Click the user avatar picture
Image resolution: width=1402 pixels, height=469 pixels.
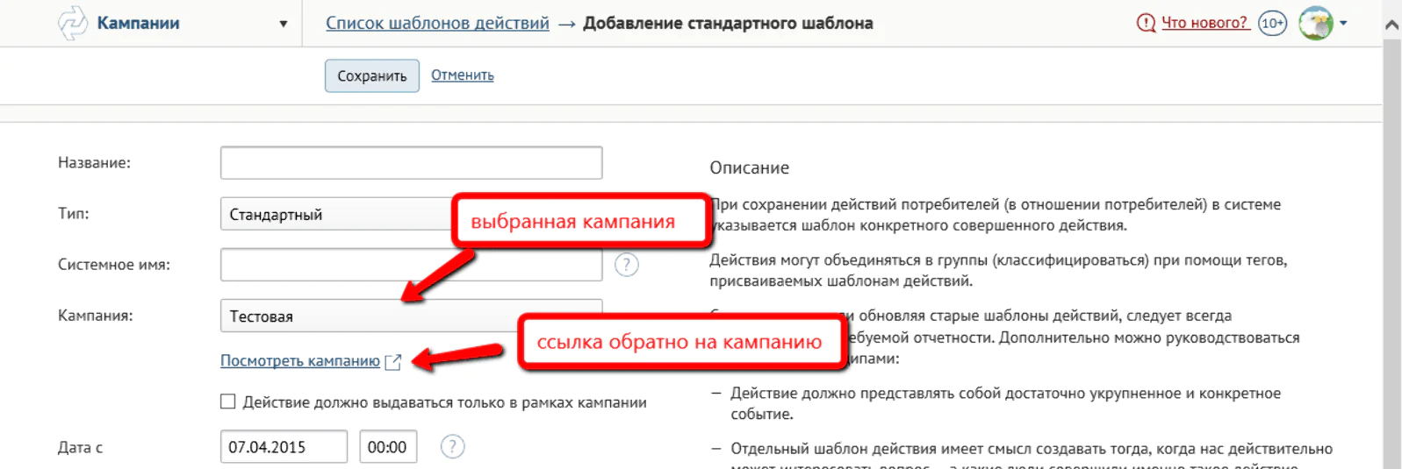tap(1315, 23)
